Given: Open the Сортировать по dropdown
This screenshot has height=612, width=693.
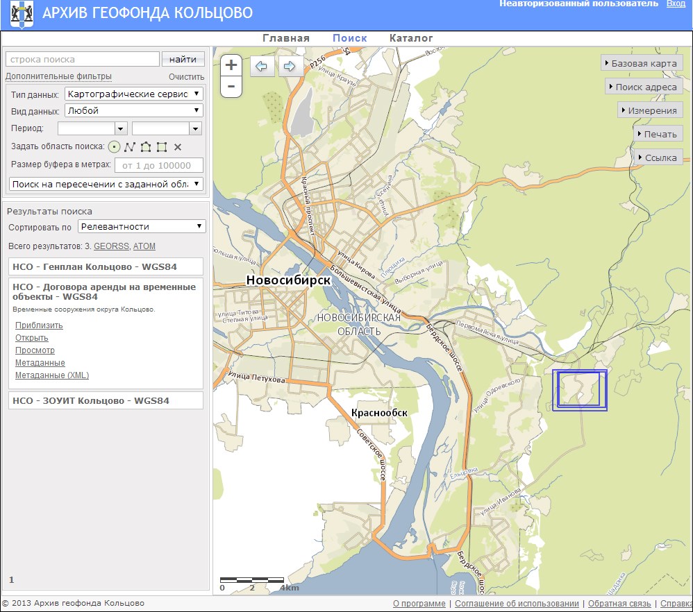Looking at the screenshot, I should click(142, 226).
